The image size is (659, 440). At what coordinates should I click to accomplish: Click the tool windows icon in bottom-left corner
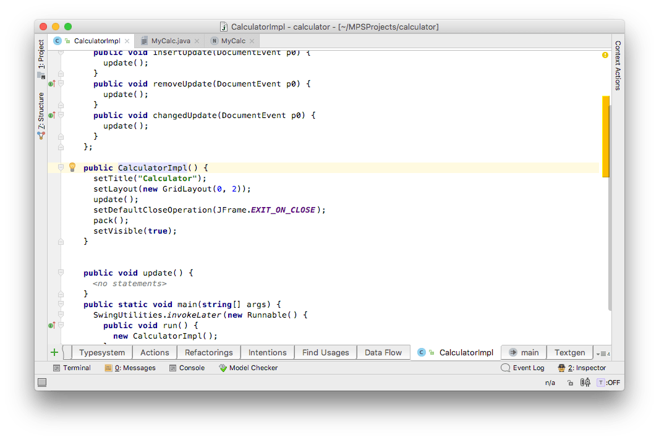pos(42,383)
